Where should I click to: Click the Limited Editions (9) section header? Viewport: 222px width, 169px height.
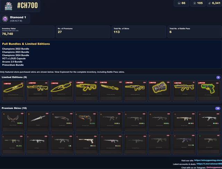pos(14,77)
